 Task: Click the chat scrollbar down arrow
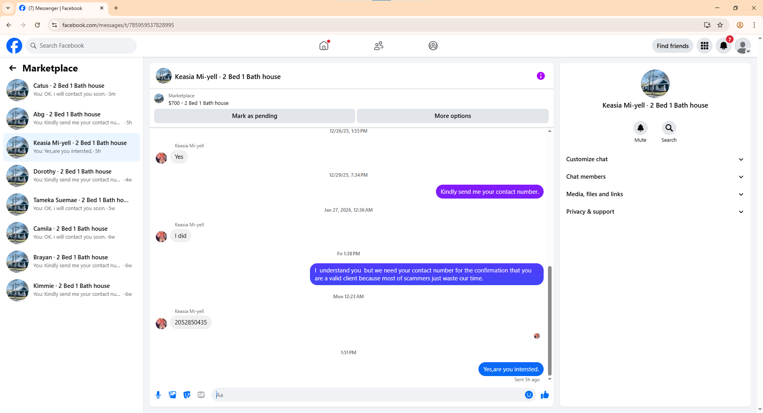[x=550, y=379]
